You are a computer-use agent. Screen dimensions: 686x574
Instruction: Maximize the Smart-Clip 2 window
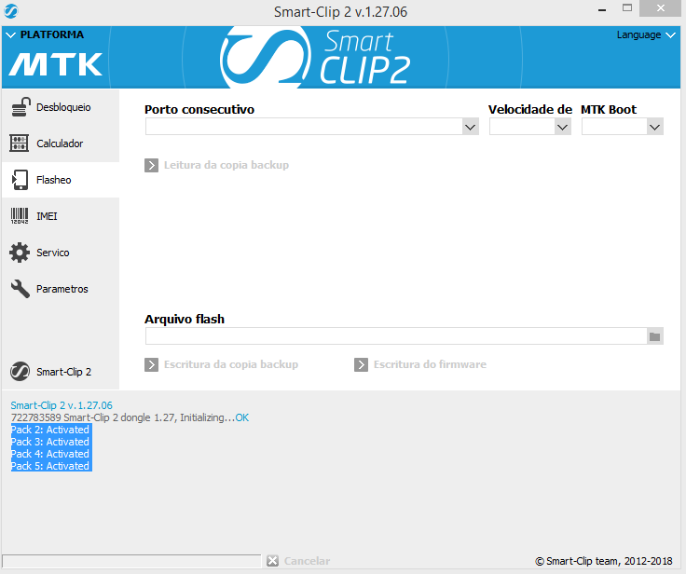tap(627, 7)
